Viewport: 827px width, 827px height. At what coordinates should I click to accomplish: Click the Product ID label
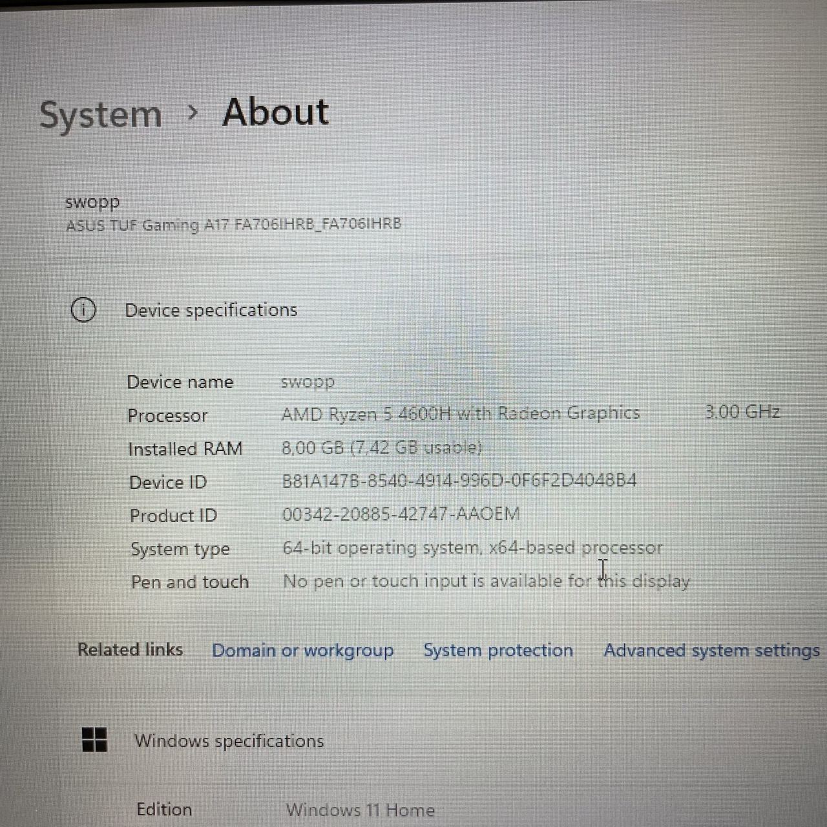tap(173, 516)
